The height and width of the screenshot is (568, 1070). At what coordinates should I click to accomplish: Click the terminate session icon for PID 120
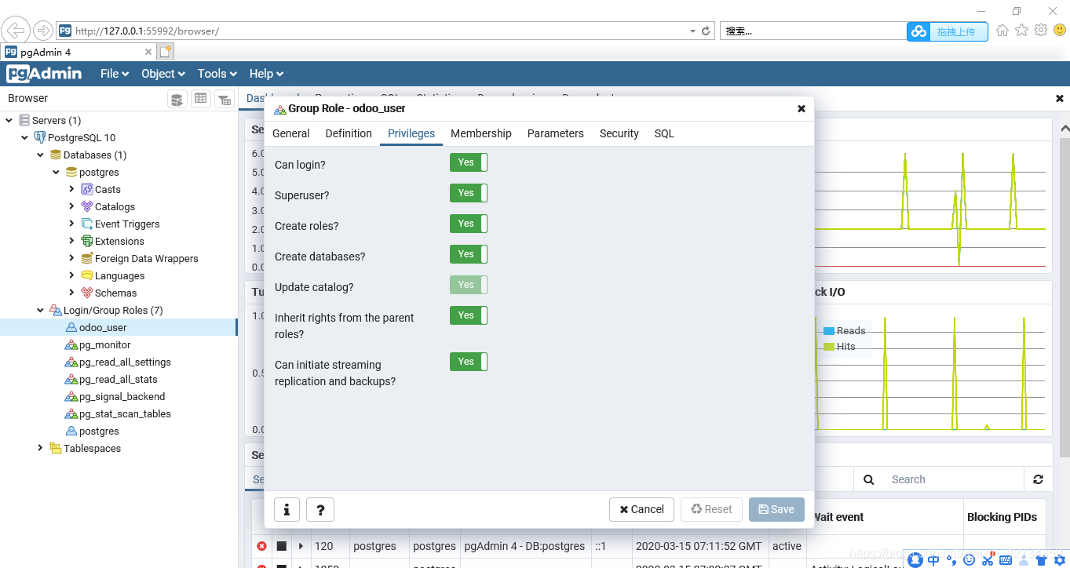tap(261, 546)
